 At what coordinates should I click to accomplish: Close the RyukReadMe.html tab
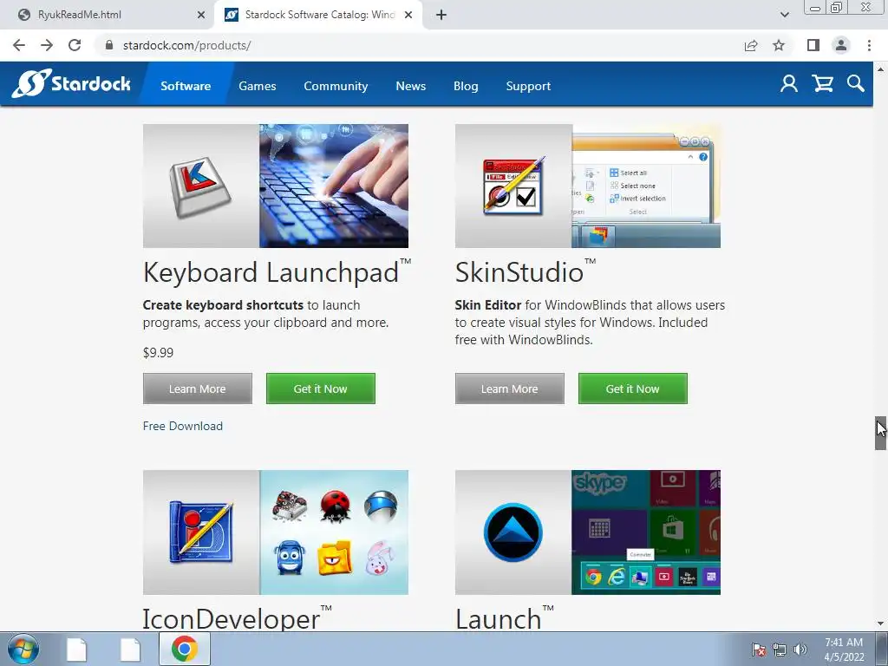201,15
